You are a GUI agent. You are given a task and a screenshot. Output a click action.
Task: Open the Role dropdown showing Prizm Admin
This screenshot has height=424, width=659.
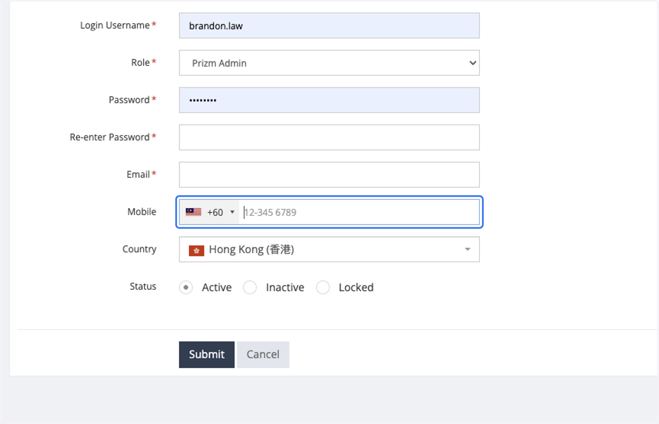click(329, 63)
